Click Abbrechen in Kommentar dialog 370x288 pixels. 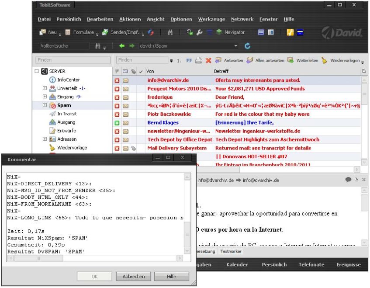(134, 277)
